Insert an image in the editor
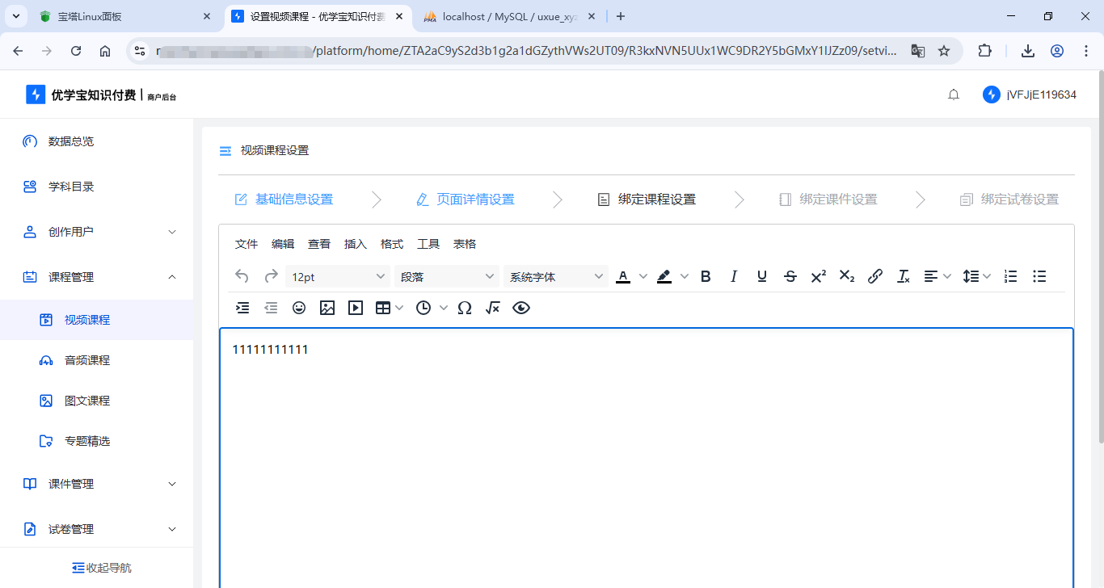 click(327, 308)
